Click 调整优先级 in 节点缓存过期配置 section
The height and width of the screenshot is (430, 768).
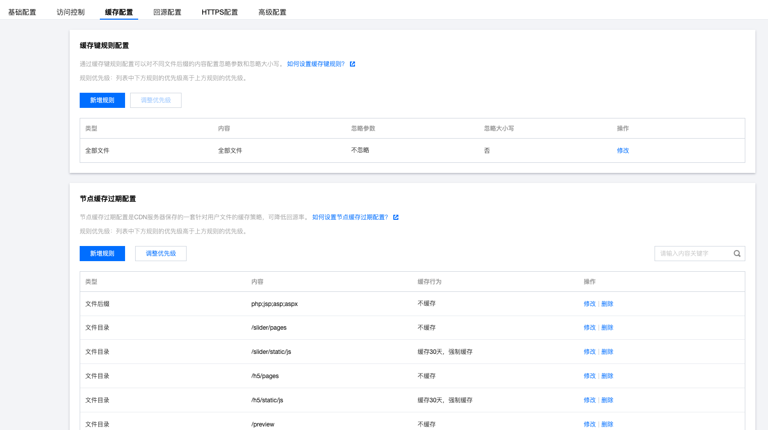click(x=161, y=254)
